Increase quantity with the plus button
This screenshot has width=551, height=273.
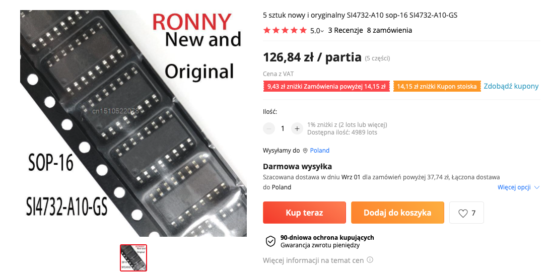pyautogui.click(x=297, y=128)
